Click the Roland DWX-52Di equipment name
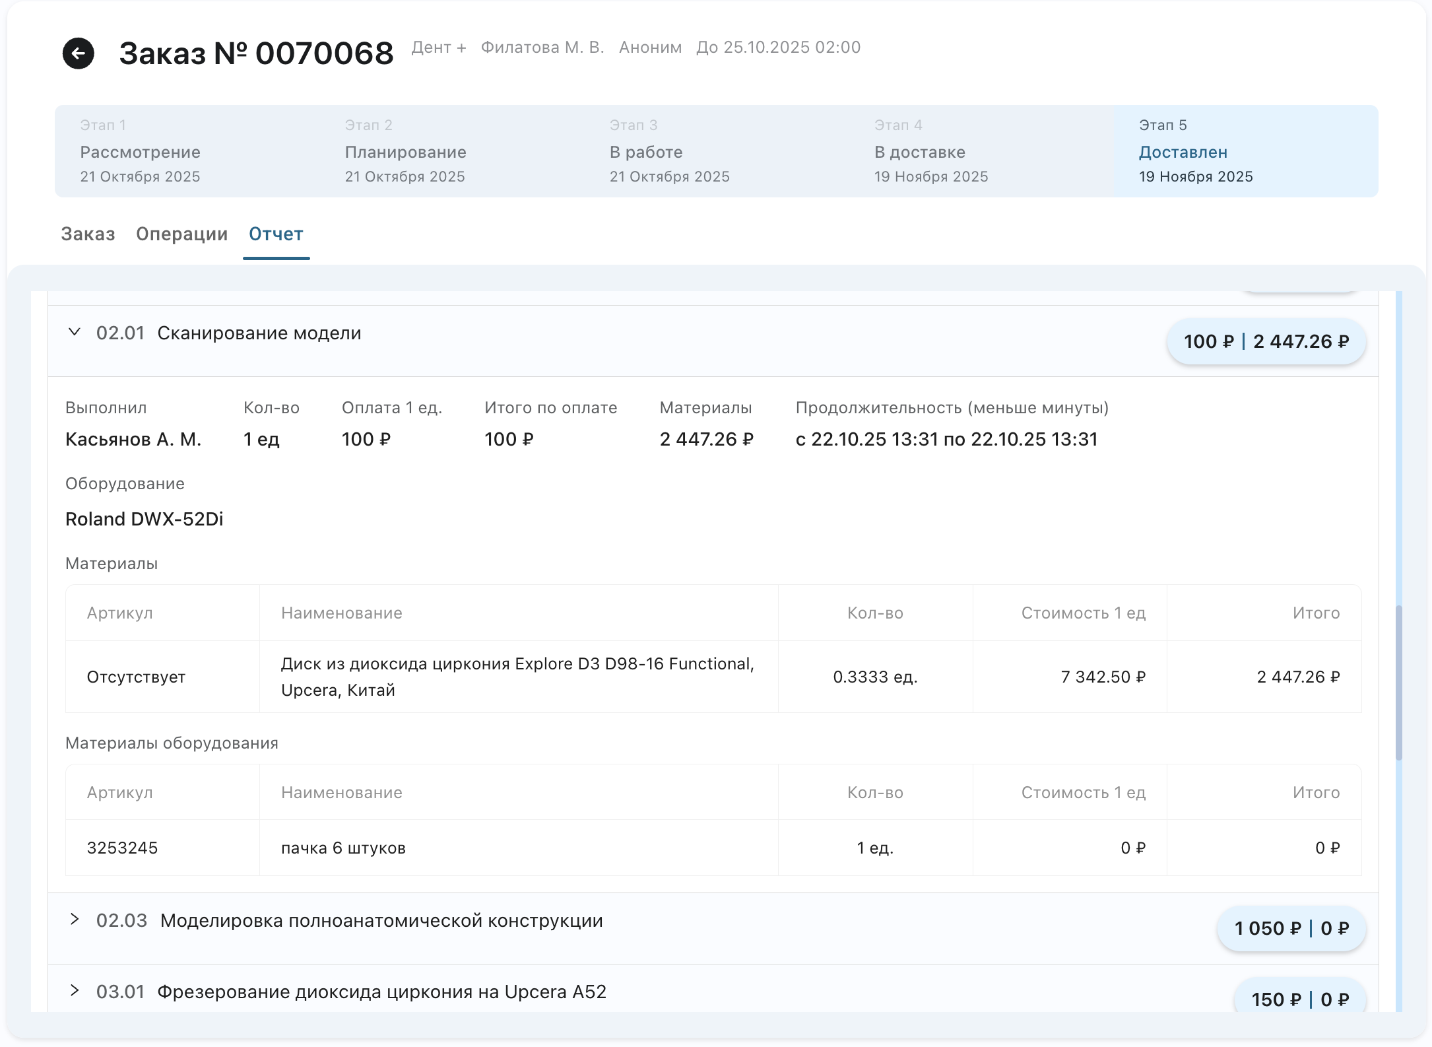Viewport: 1432px width, 1047px height. click(x=144, y=520)
